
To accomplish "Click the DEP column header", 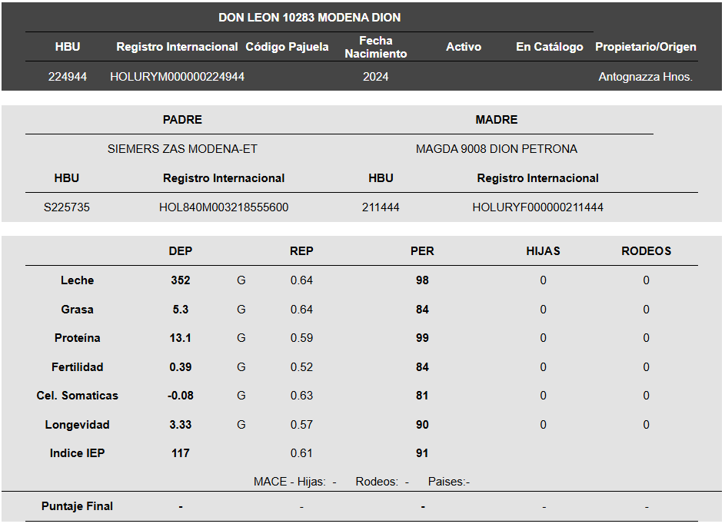I will pyautogui.click(x=181, y=250).
